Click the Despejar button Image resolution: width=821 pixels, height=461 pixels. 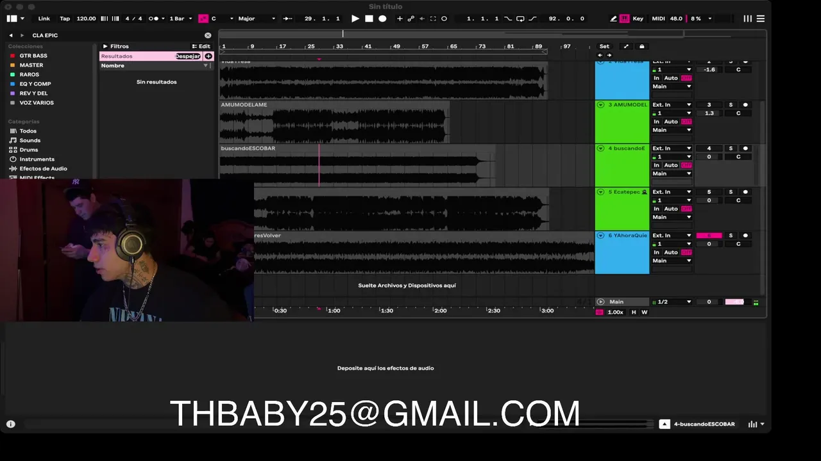click(x=188, y=56)
